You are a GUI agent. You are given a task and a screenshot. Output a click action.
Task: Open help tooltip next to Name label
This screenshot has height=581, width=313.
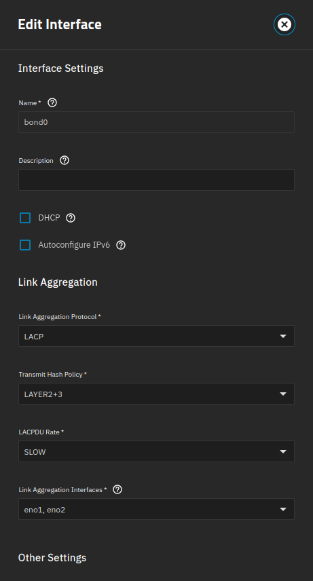(52, 102)
